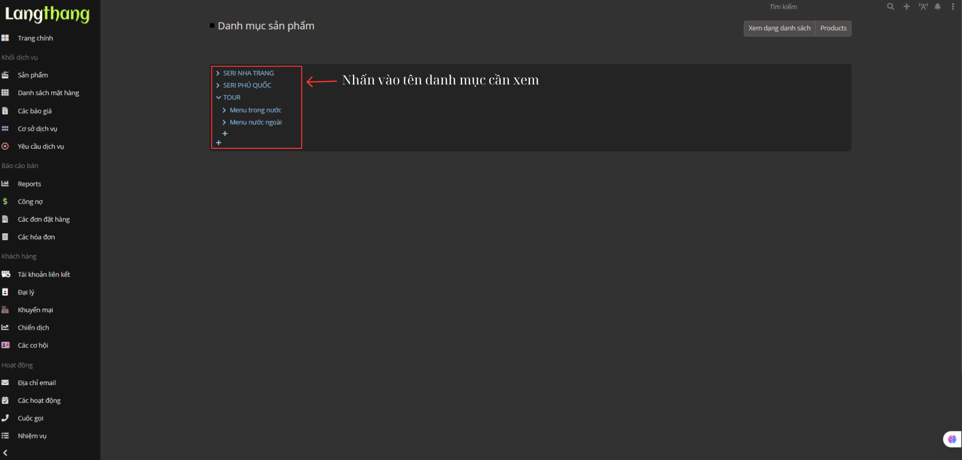Open Danh sách mặt hàng from sidebar
Screen dimensions: 962x460
tap(48, 93)
